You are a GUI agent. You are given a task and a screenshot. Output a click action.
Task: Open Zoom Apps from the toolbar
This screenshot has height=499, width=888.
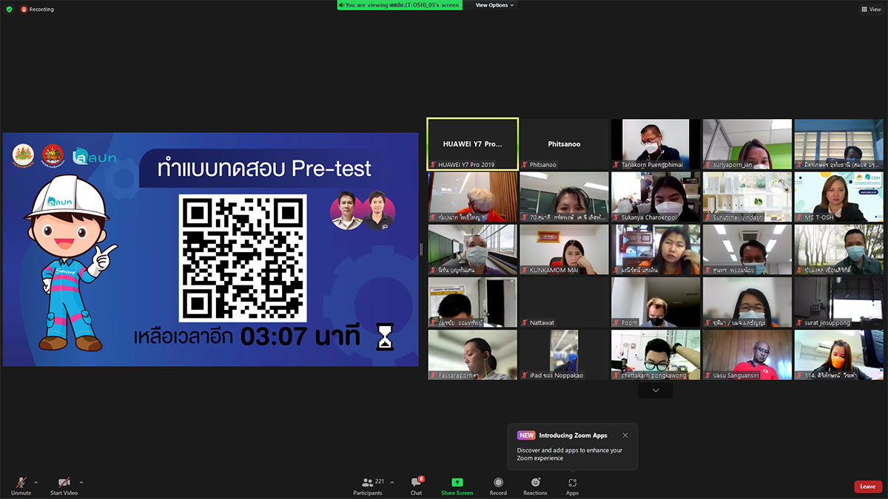[x=572, y=485]
